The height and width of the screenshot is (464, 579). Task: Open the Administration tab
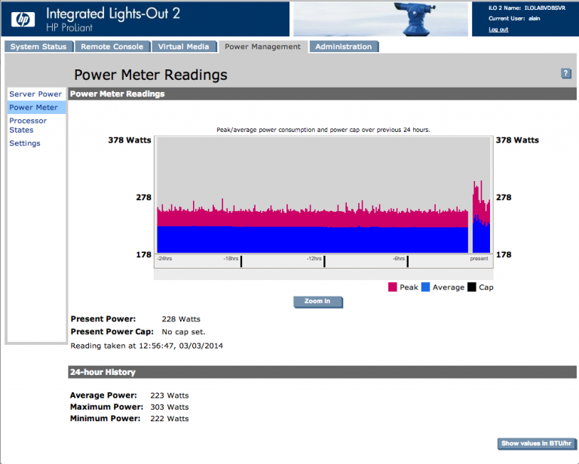344,47
